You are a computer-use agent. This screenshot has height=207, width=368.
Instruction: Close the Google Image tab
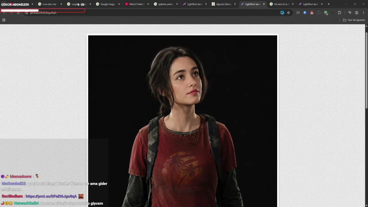pyautogui.click(x=119, y=4)
